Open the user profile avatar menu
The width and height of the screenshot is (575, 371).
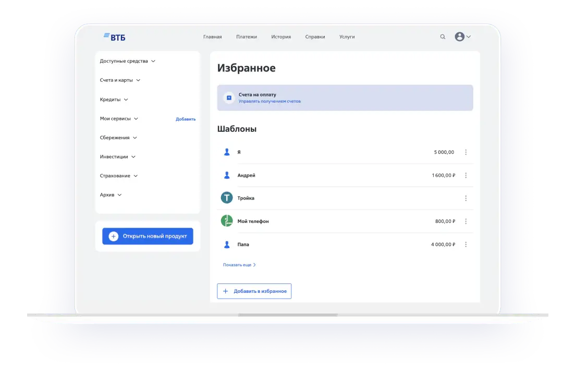point(462,37)
